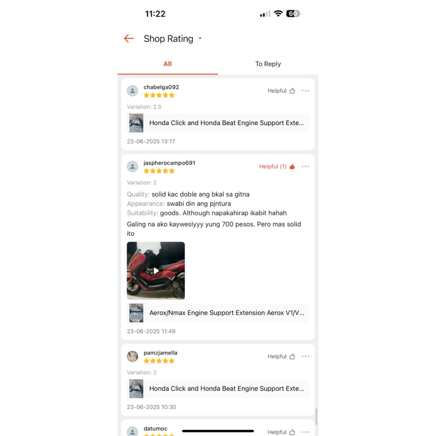Open the Honda Click product in pamzjamella's review
Image resolution: width=436 pixels, height=436 pixels.
[218, 388]
